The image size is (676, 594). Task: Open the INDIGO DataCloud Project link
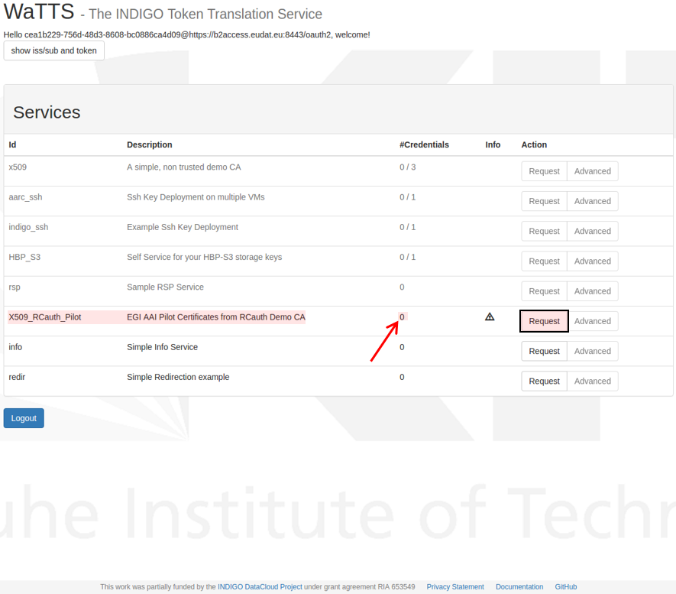pyautogui.click(x=260, y=586)
